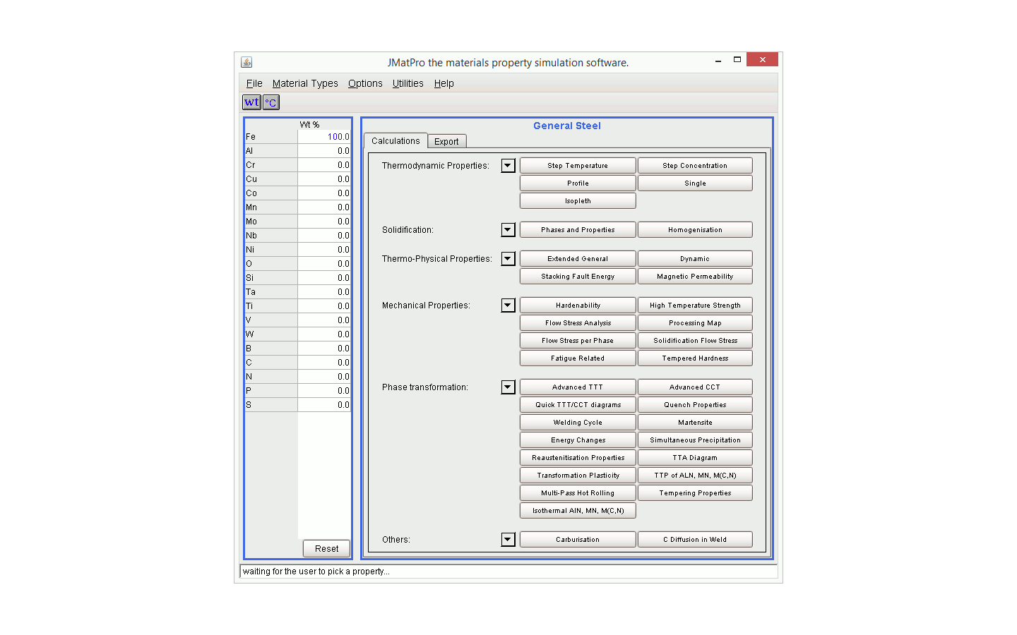Open the Utilities menu
This screenshot has height=635, width=1017.
pos(408,83)
